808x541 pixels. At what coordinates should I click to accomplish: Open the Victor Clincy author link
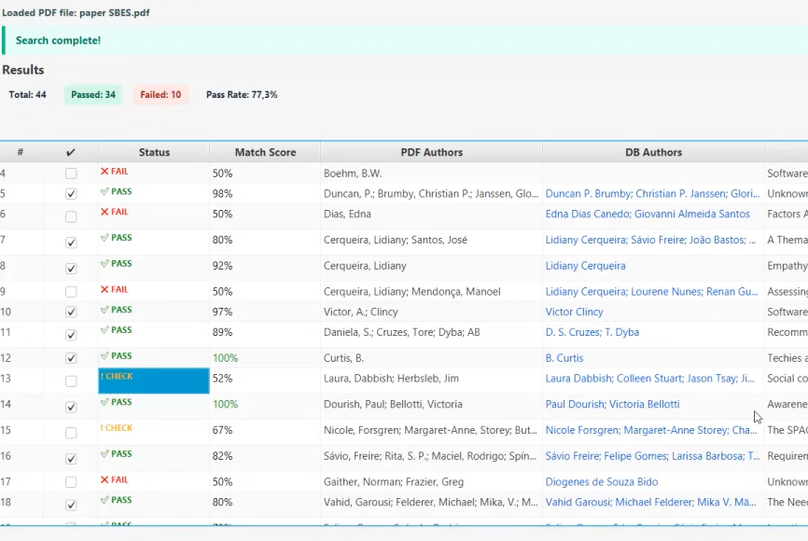pos(574,312)
